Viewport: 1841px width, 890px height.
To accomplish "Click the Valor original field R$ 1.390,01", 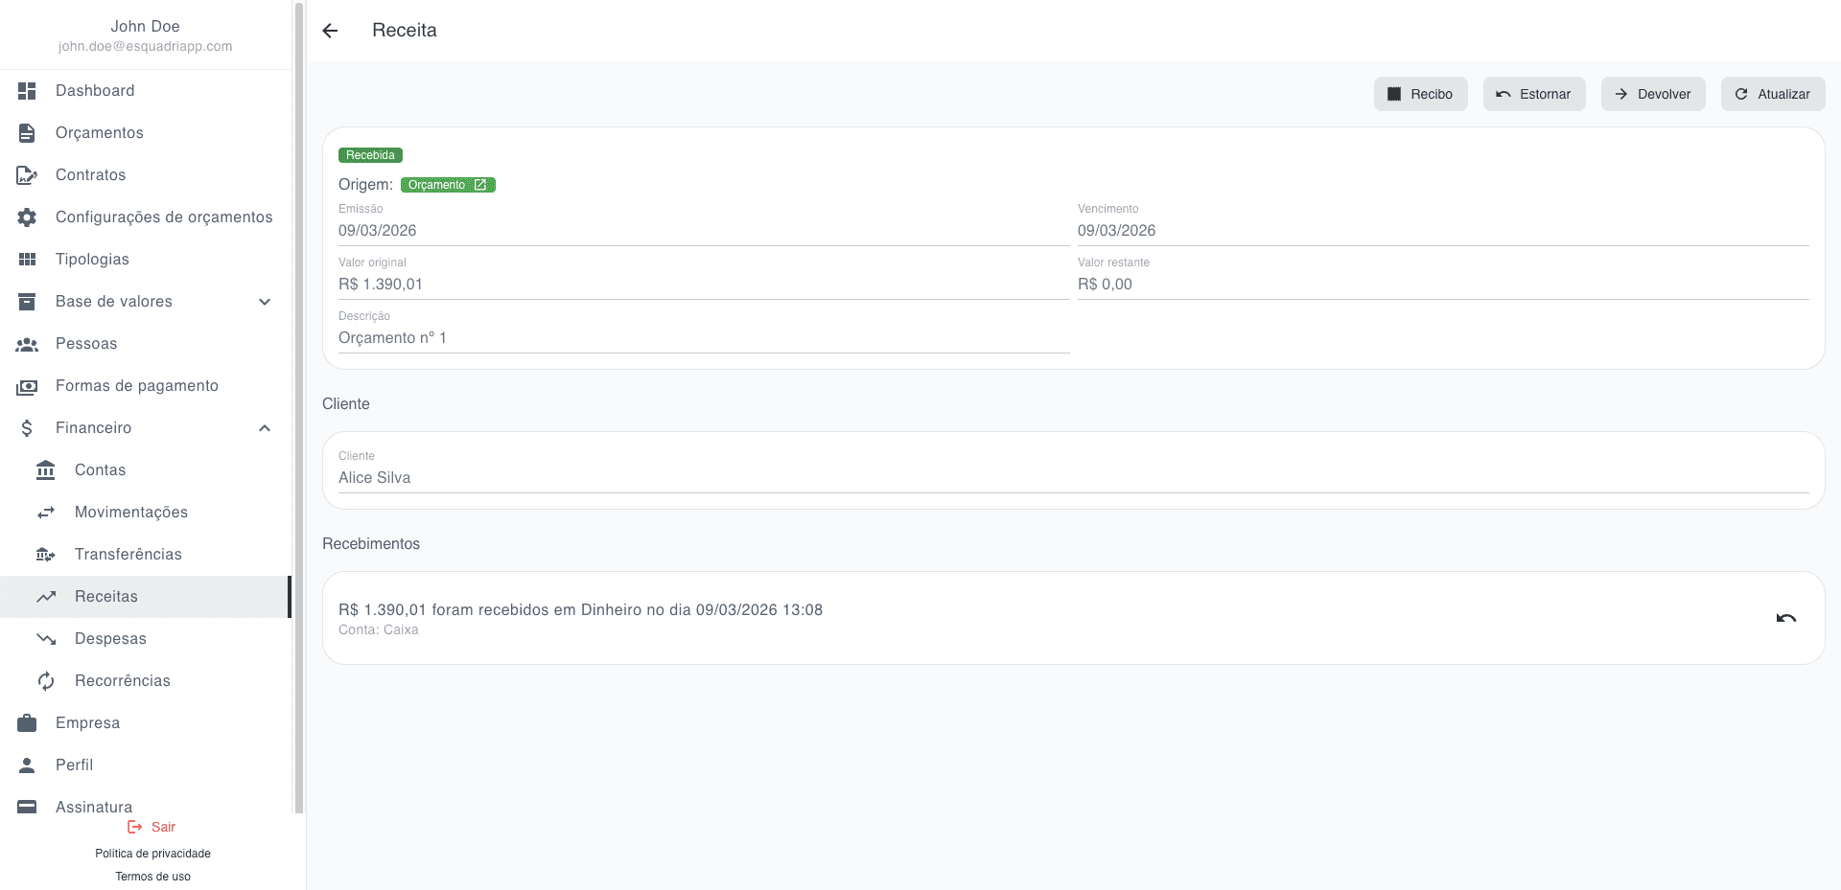I will coord(704,277).
